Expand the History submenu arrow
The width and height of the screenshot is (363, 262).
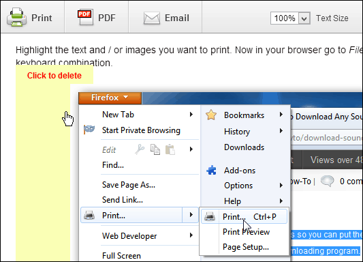pos(281,131)
